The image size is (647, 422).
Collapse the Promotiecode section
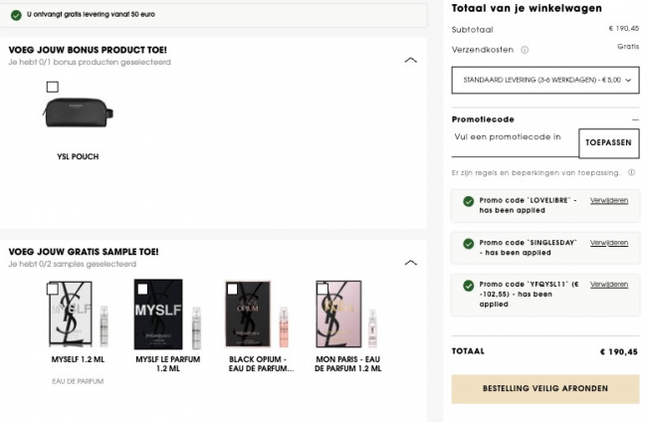click(633, 119)
